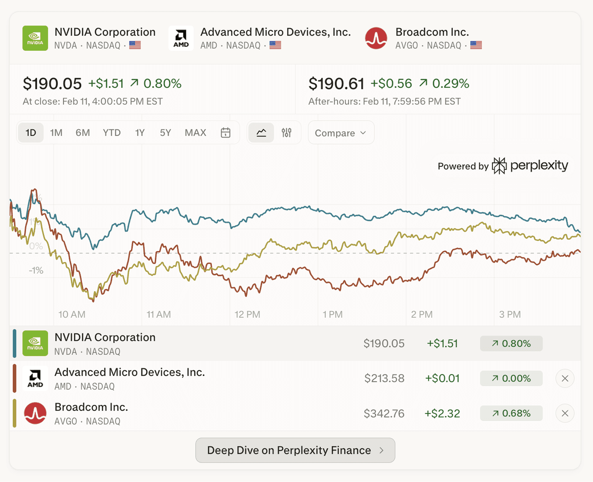Click the US flag next to AMD NASDAQ
593x482 pixels.
click(x=275, y=45)
